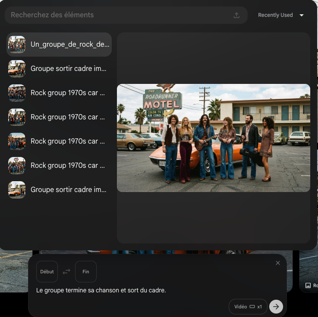Focus the 'Recherchez des éléments' search field

point(116,15)
